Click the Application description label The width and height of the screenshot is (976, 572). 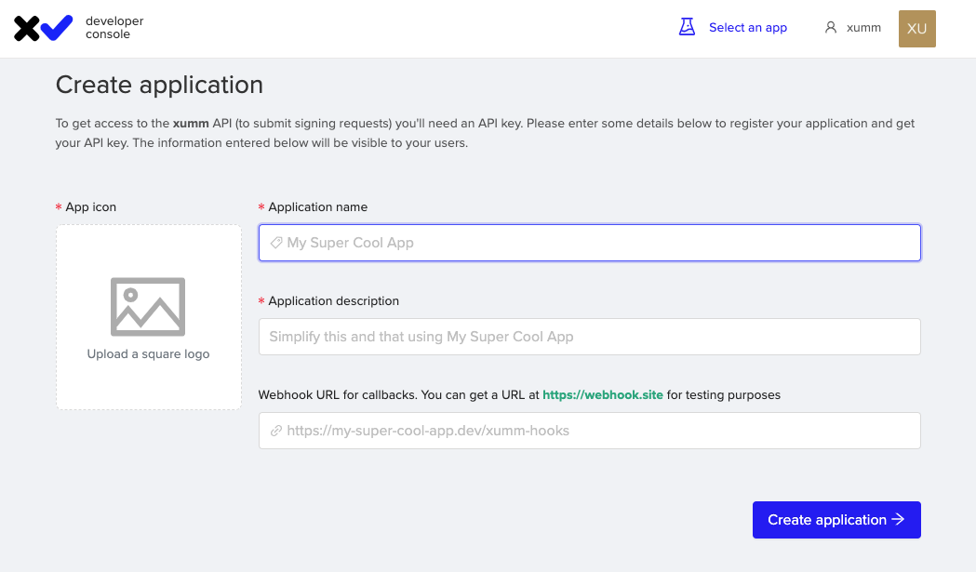(x=334, y=300)
